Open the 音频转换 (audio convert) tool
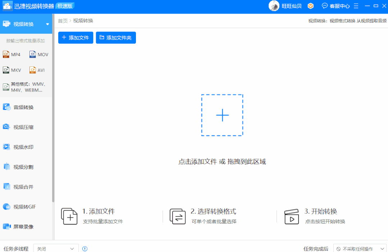 (x=22, y=107)
